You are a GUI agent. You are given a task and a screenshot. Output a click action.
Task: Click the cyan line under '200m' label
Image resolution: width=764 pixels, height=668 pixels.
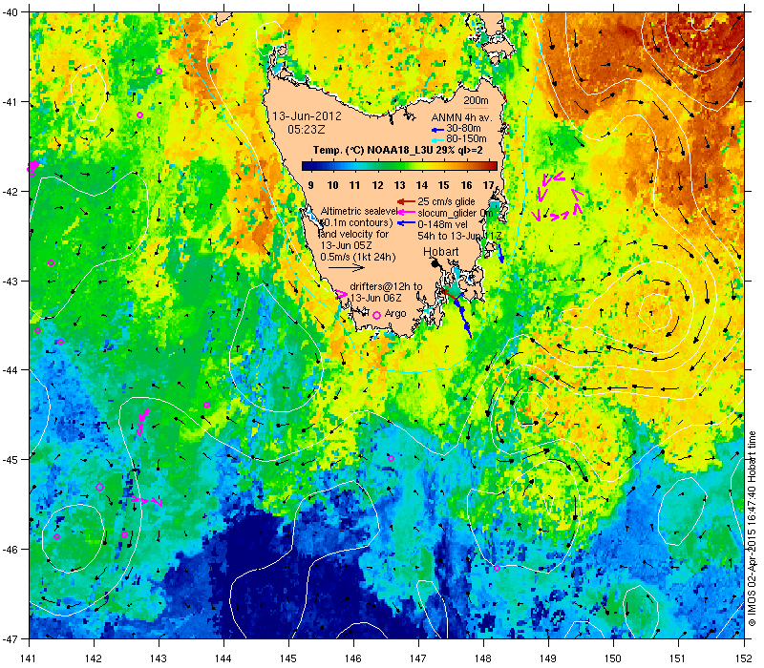475,108
